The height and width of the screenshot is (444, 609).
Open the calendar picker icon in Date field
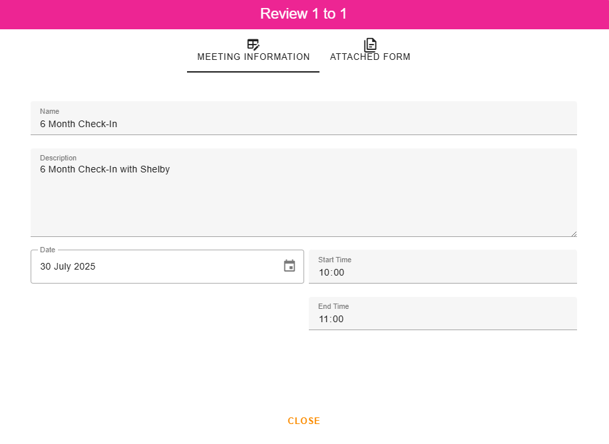(290, 266)
